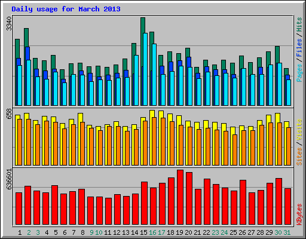The width and height of the screenshot is (306, 239).
Task: Click day 26 on the x-axis
Action: pyautogui.click(x=242, y=232)
